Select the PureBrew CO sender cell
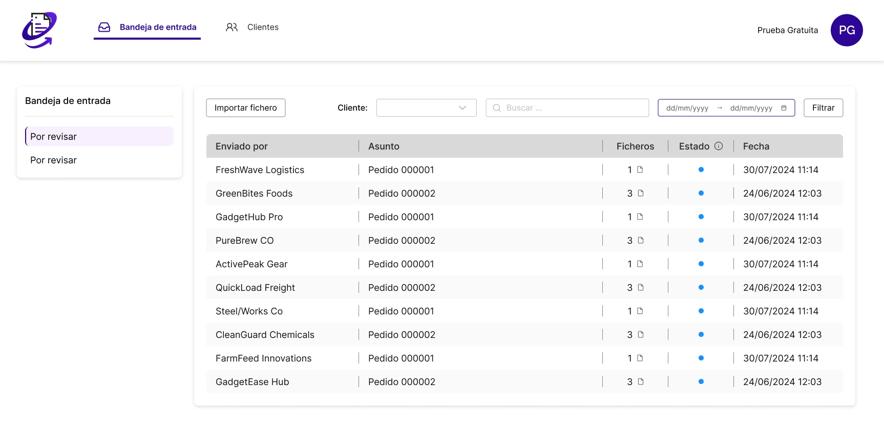The height and width of the screenshot is (425, 884). tap(245, 240)
